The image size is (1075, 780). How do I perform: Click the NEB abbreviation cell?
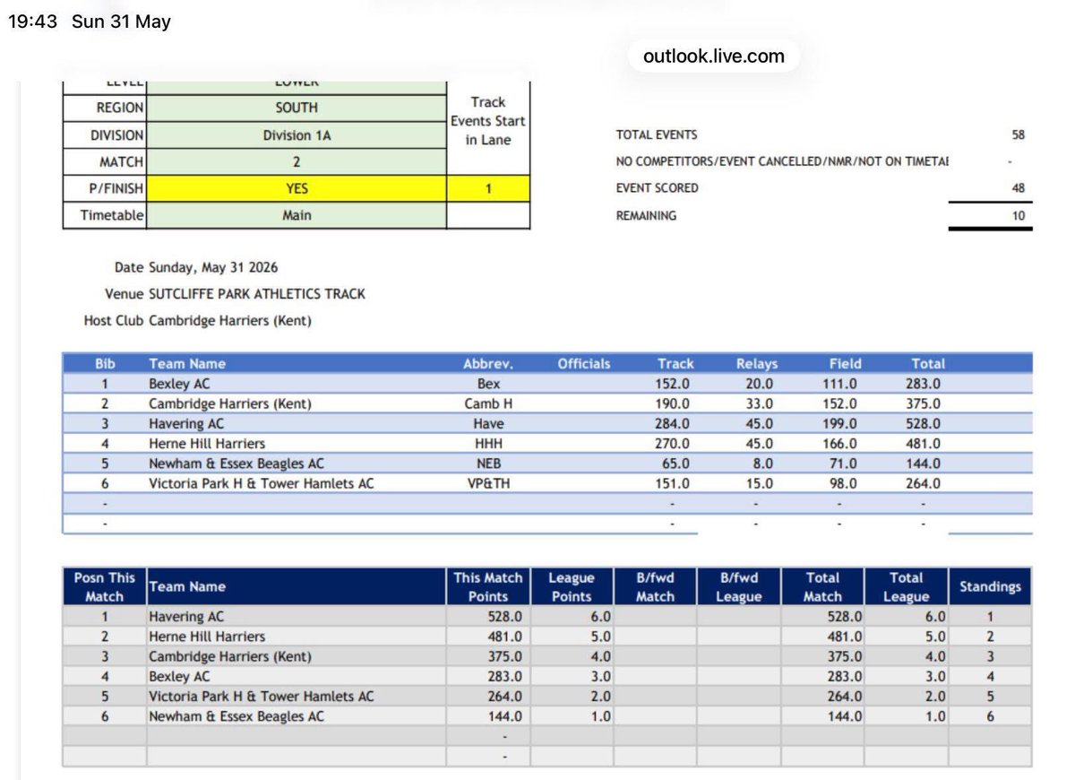[x=488, y=464]
